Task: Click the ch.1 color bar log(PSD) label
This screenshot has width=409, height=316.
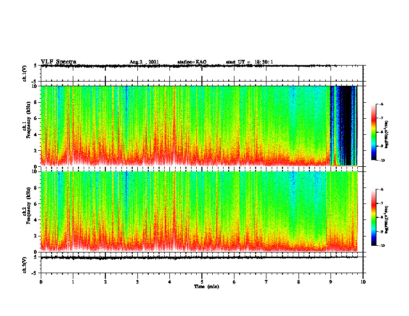Action: (x=387, y=135)
